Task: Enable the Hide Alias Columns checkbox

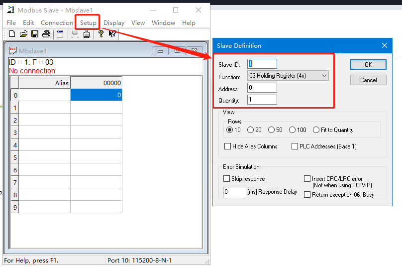Action: (228, 146)
